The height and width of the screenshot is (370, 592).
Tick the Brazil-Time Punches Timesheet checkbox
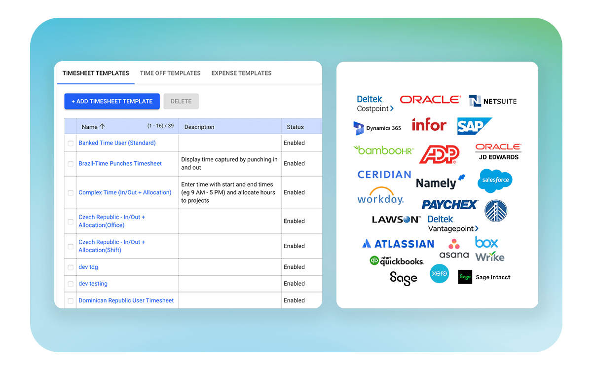(x=71, y=164)
